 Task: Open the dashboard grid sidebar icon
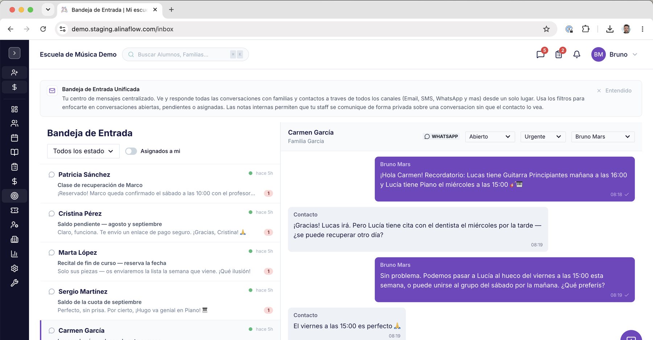(15, 109)
